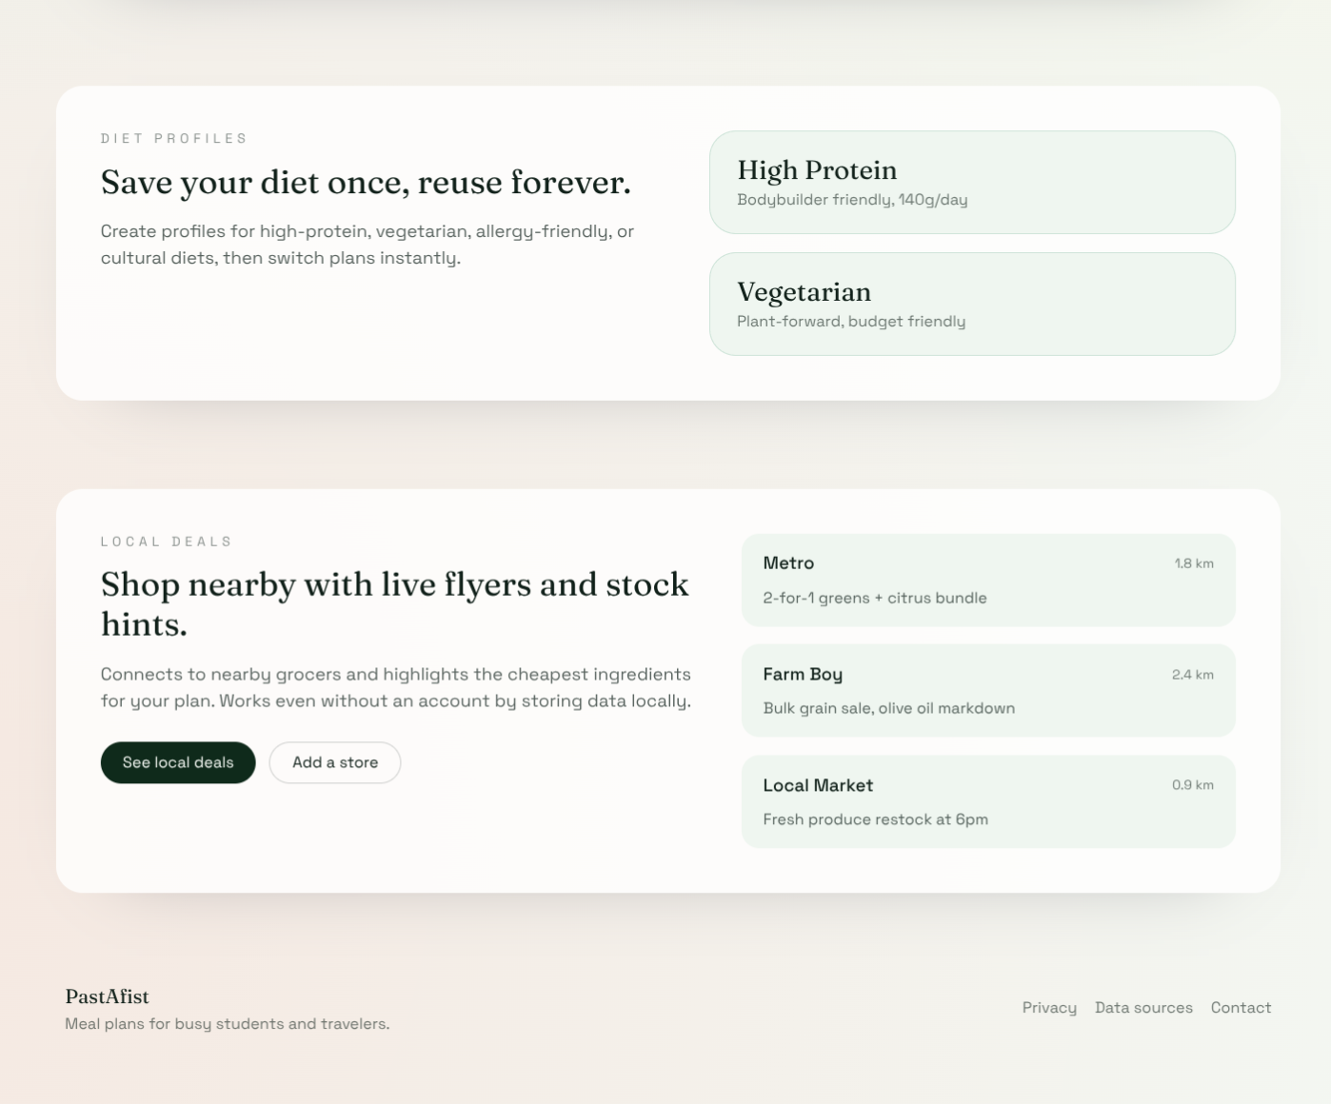The height and width of the screenshot is (1104, 1331).
Task: Select the Vegetarian diet profile card
Action: point(972,304)
